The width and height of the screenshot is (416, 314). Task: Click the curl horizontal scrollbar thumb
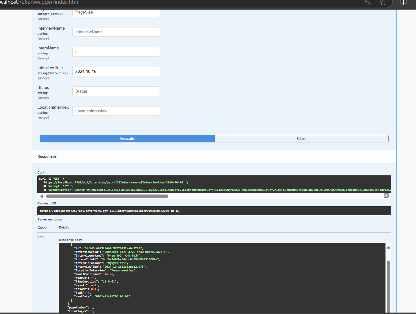pyautogui.click(x=107, y=196)
